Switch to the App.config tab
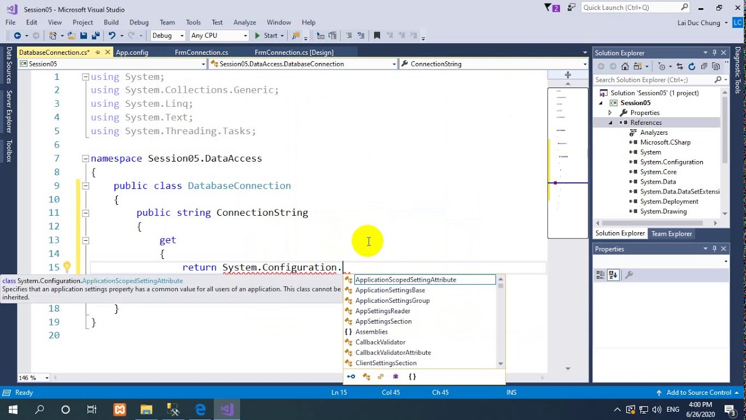 (132, 52)
